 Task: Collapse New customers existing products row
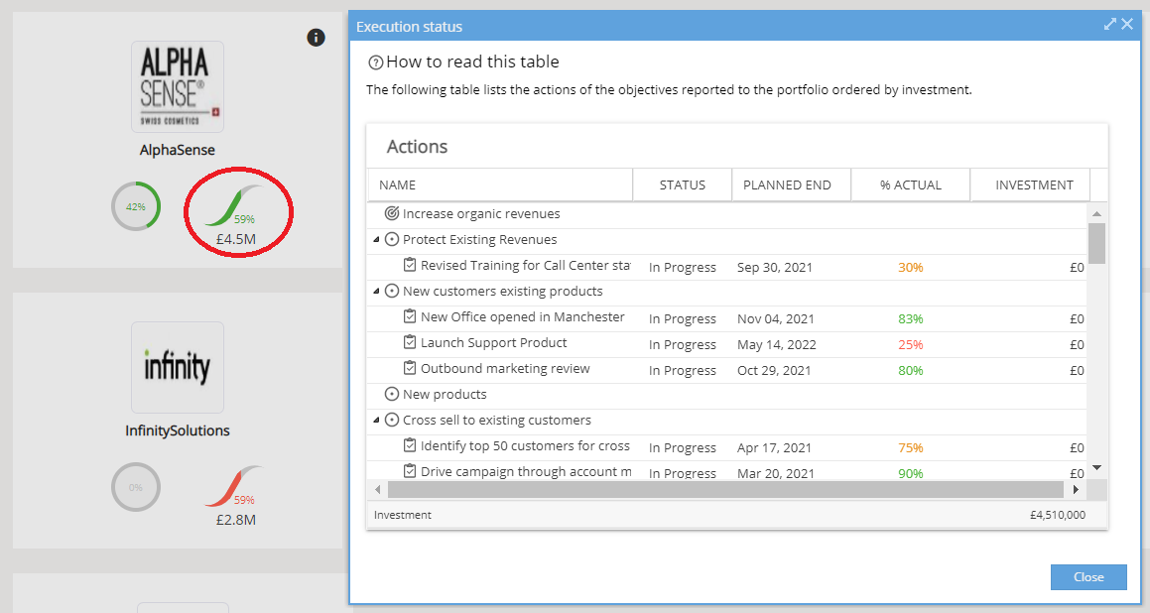click(376, 291)
